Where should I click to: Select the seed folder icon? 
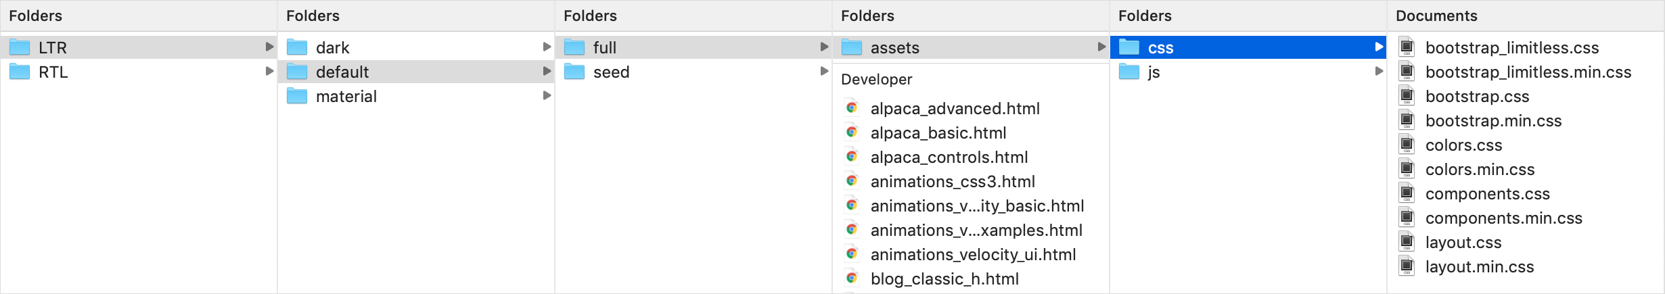(574, 72)
